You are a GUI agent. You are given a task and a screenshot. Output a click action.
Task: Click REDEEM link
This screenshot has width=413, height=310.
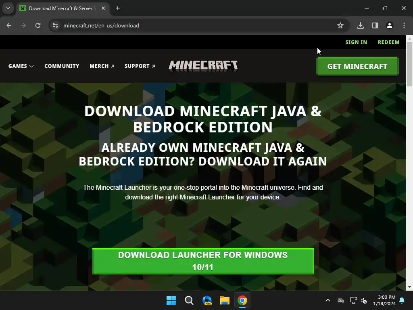click(x=388, y=42)
